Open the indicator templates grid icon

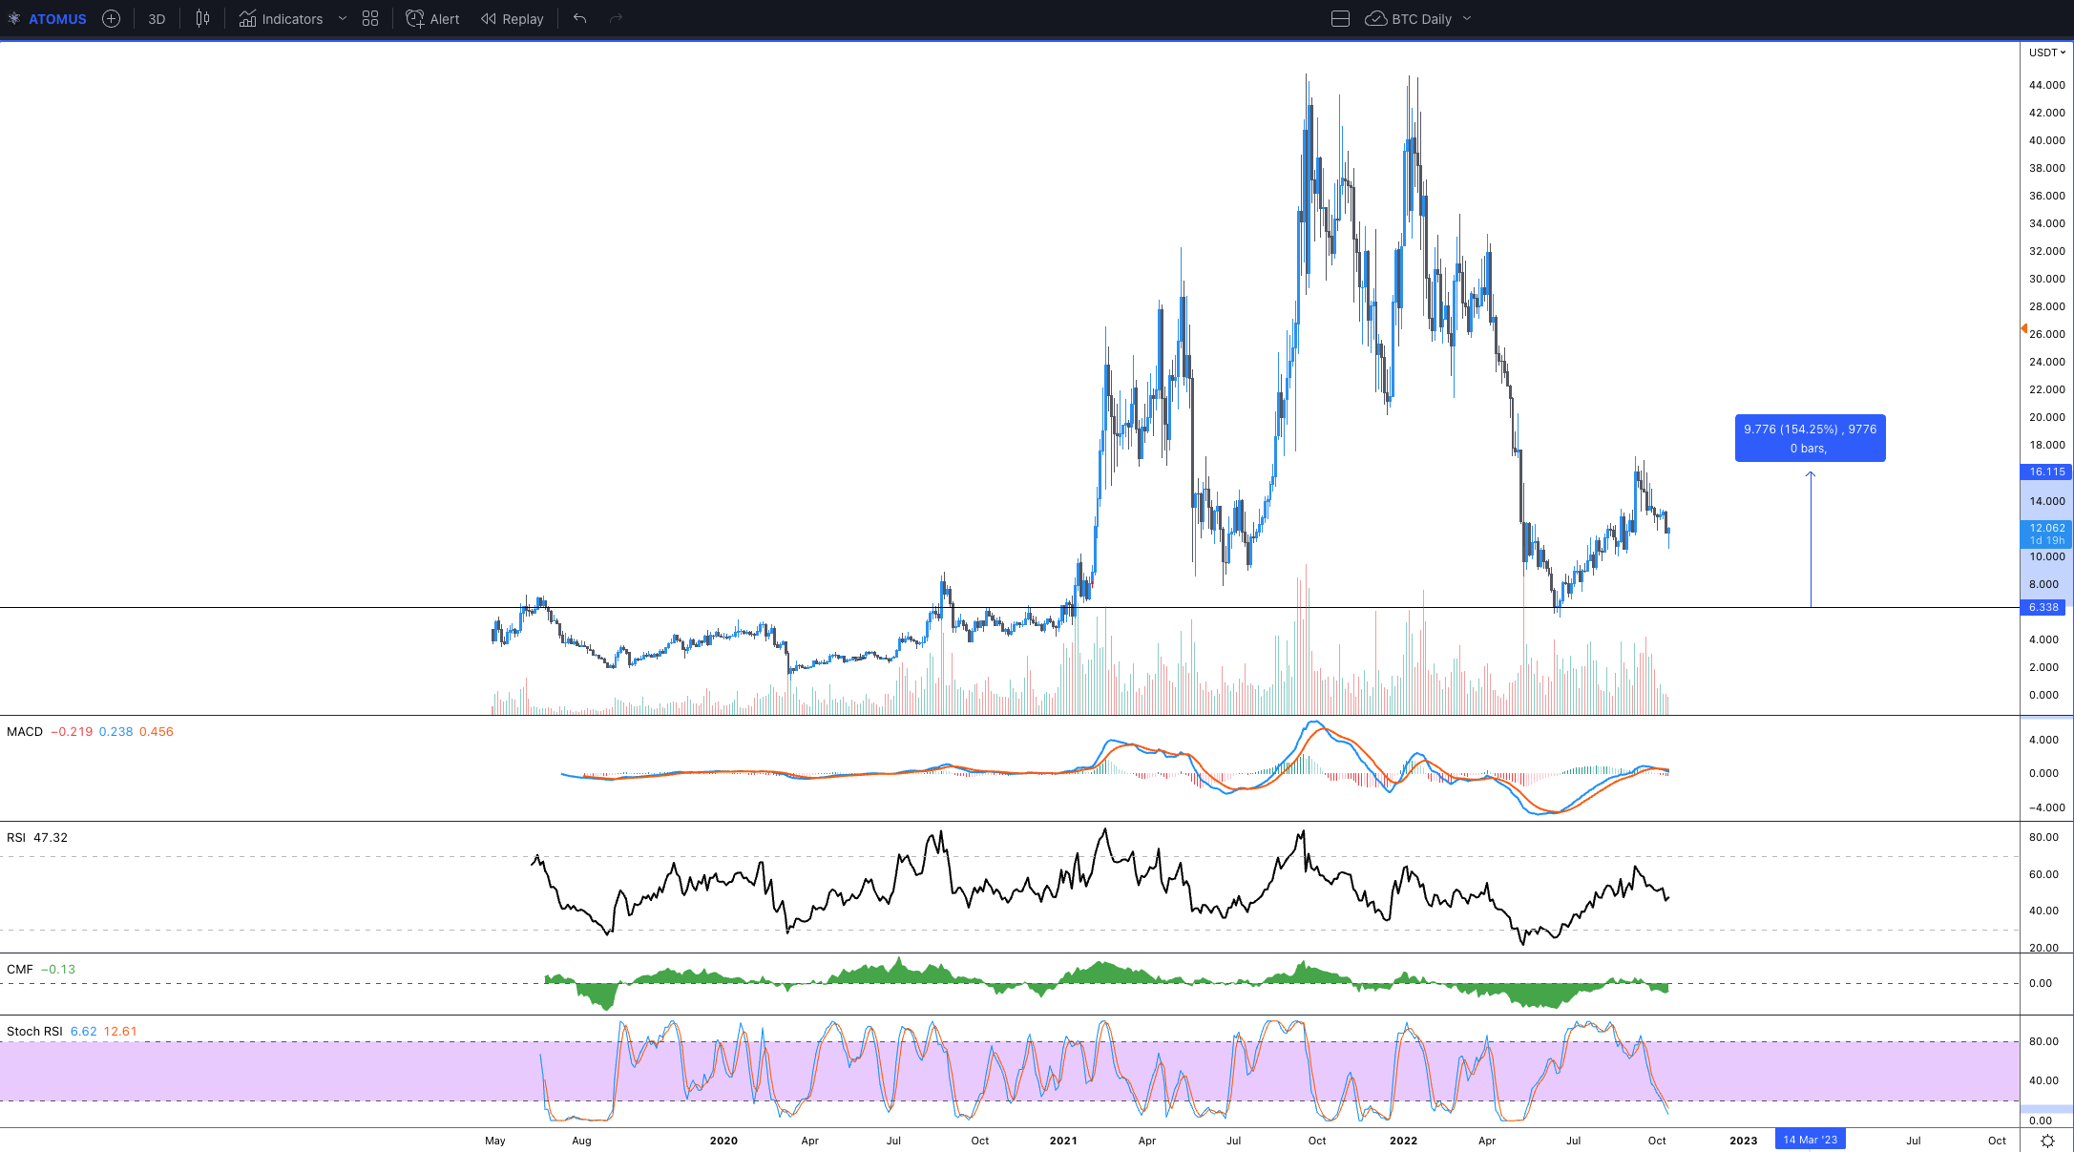(370, 19)
